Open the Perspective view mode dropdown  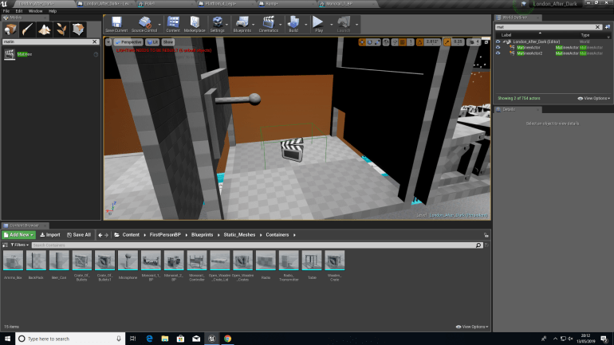point(128,42)
